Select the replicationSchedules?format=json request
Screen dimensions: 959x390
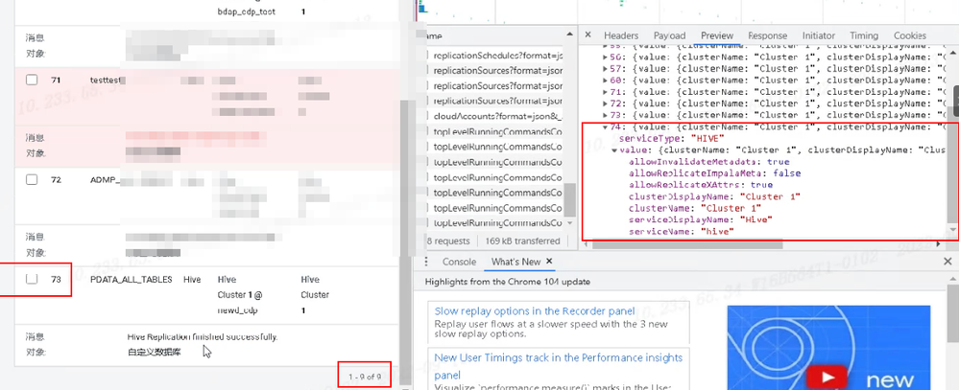[x=497, y=55]
